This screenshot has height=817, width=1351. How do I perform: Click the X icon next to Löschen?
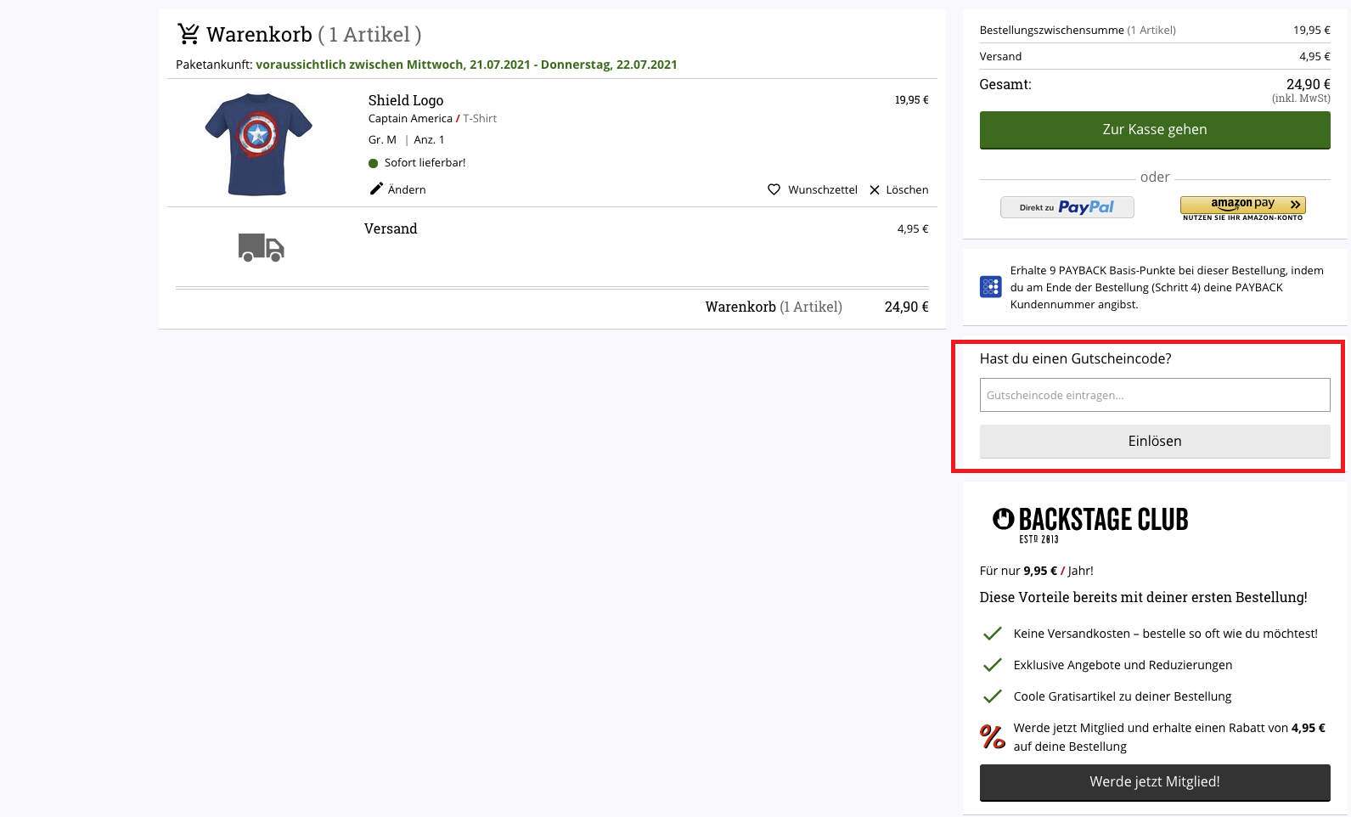(x=875, y=189)
